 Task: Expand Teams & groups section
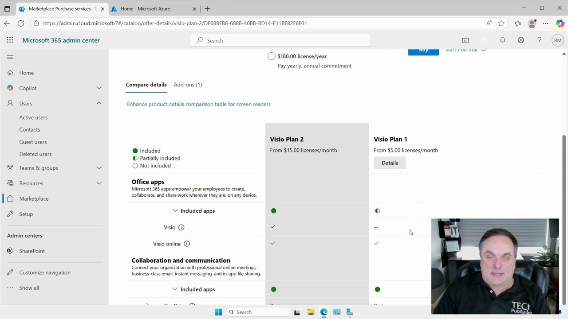coord(99,168)
